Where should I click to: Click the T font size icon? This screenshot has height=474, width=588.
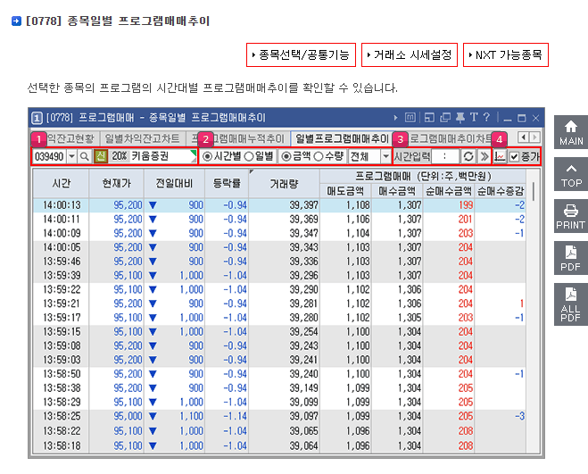(474, 118)
